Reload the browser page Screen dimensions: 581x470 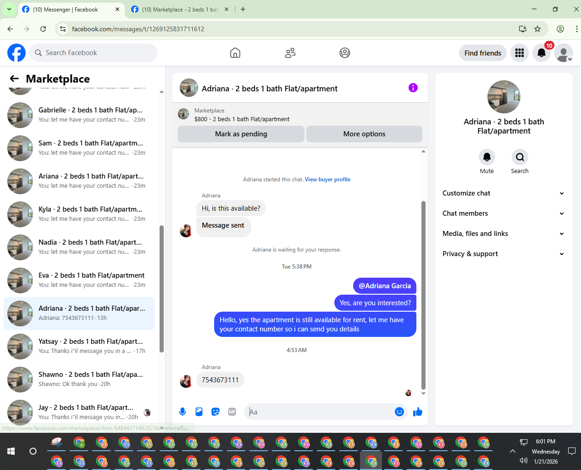[43, 29]
